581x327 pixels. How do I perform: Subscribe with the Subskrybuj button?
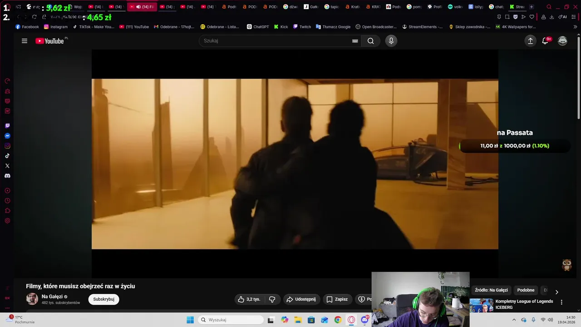pyautogui.click(x=103, y=299)
